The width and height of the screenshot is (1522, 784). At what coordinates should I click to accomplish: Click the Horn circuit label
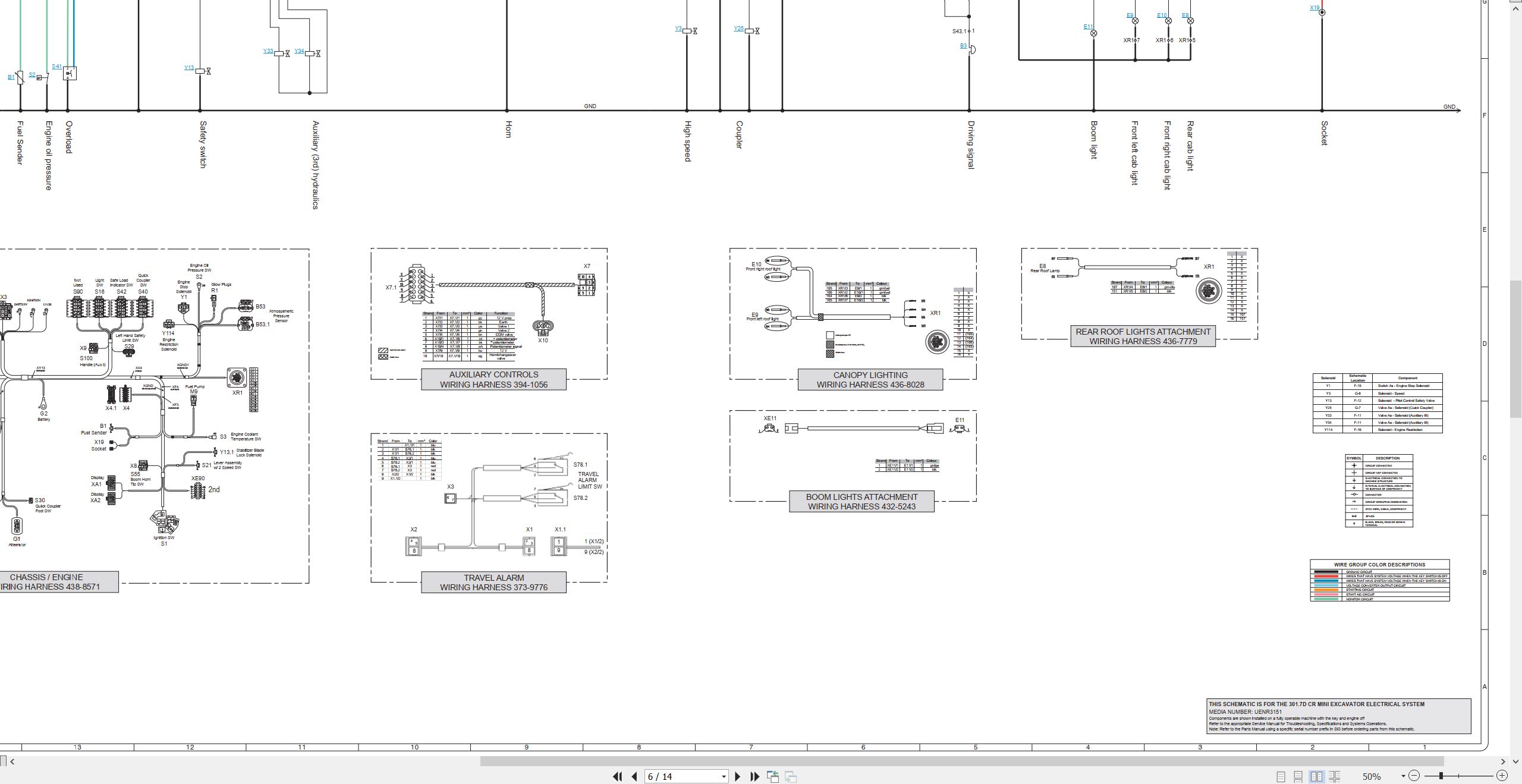pyautogui.click(x=508, y=130)
